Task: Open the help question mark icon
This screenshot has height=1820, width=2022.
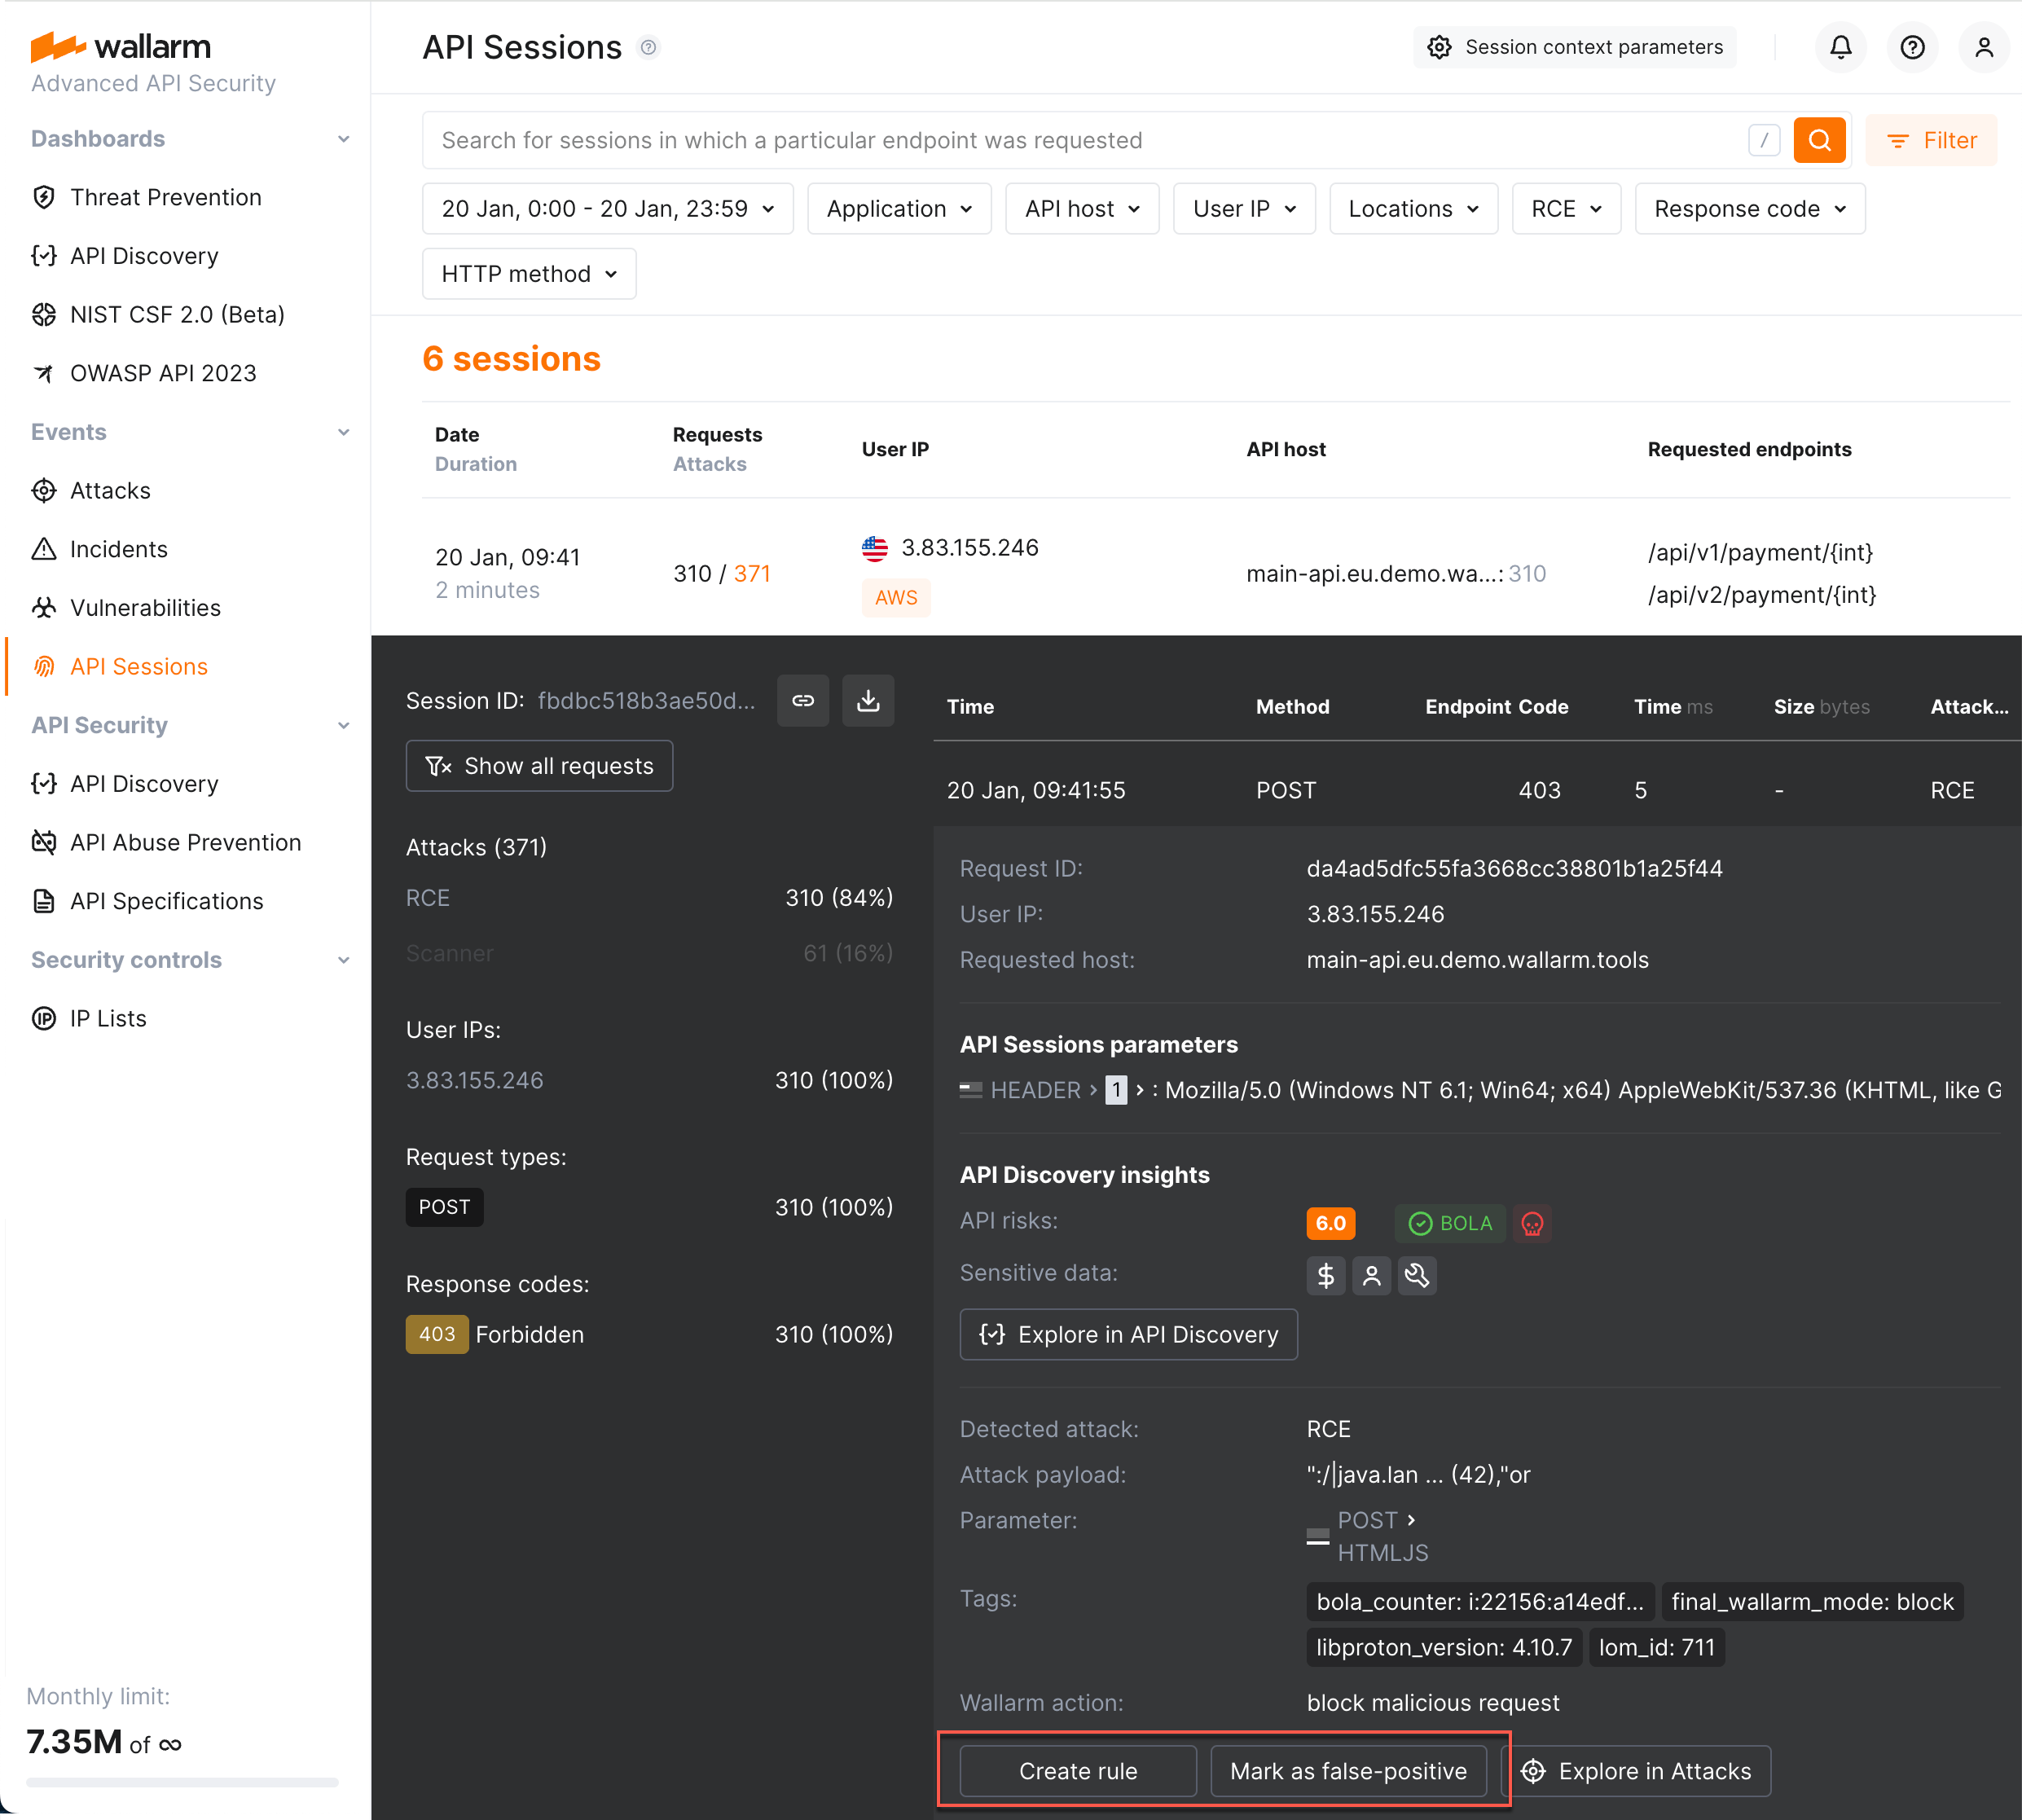Action: tap(1912, 47)
